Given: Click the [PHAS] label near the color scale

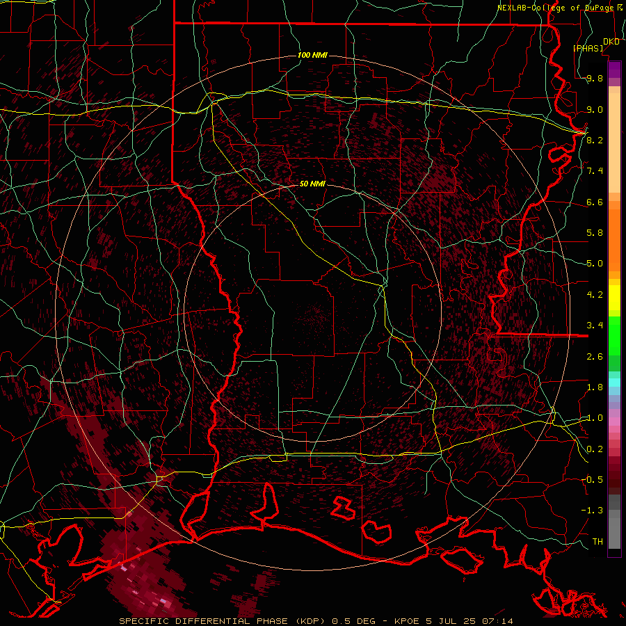Looking at the screenshot, I should click(588, 48).
